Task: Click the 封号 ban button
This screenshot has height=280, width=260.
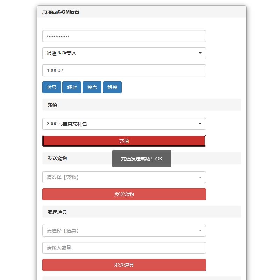Action: [52, 87]
